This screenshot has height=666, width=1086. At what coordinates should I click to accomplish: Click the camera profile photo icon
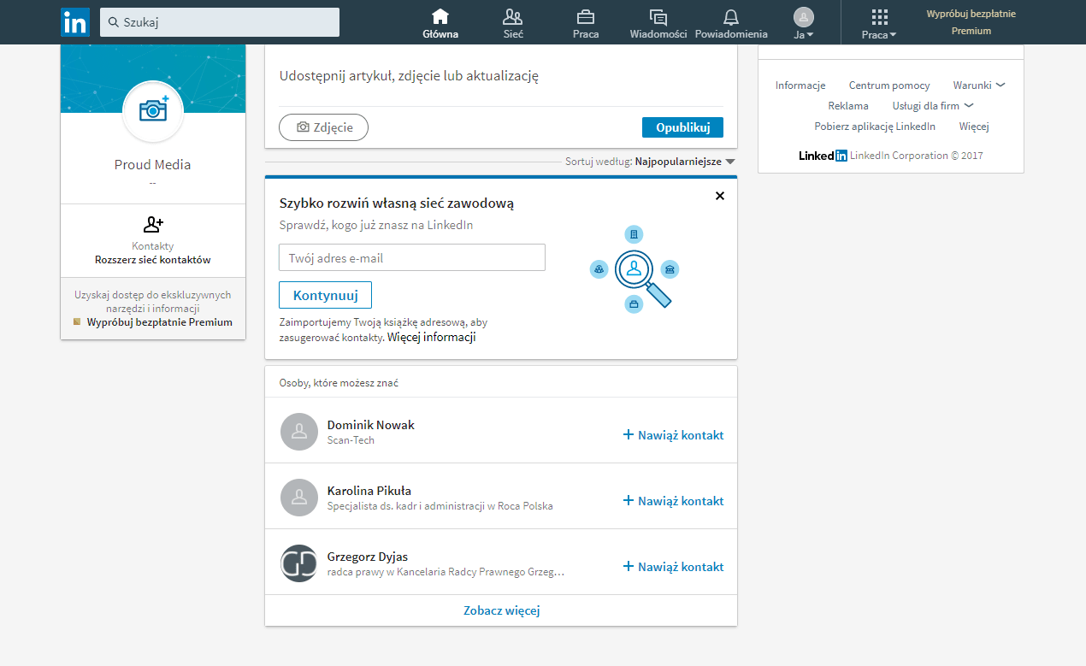point(153,110)
